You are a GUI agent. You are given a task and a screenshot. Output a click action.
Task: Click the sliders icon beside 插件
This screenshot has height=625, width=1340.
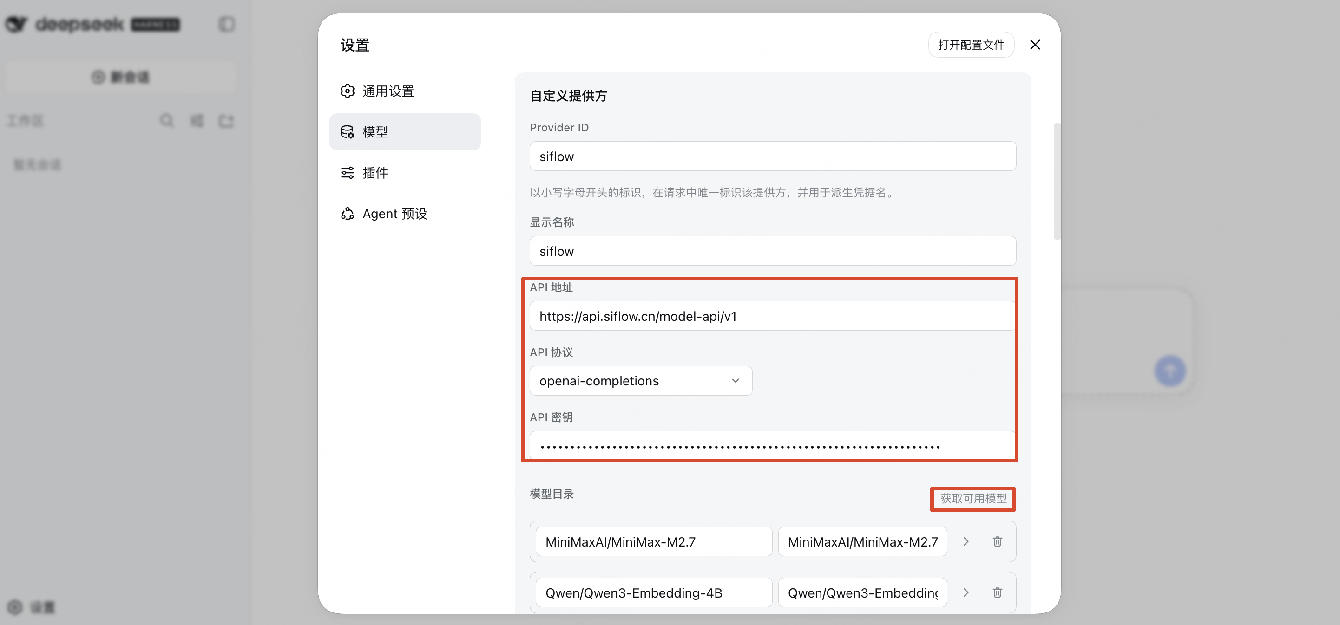[x=348, y=173]
